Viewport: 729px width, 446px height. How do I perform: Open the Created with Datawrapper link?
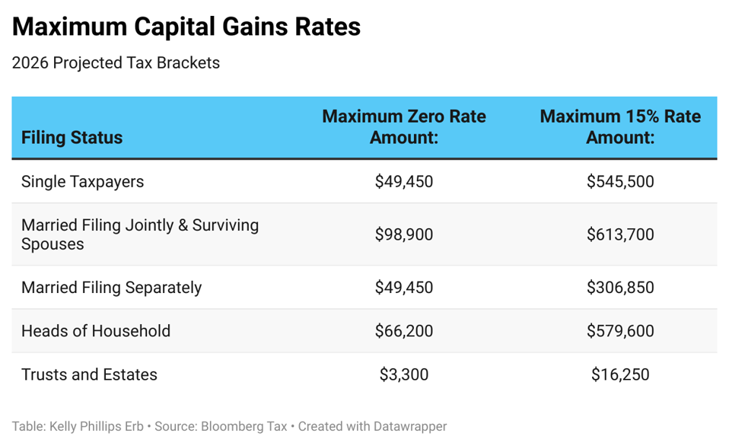coord(372,427)
